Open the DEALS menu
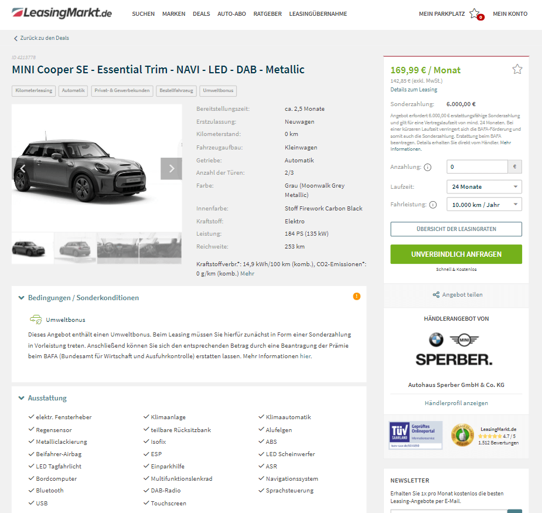This screenshot has width=542, height=513. pos(201,14)
